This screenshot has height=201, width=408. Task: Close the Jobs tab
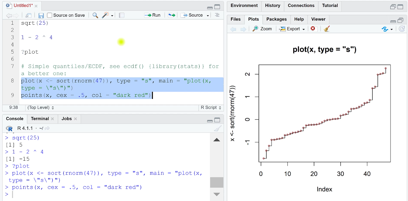click(75, 119)
